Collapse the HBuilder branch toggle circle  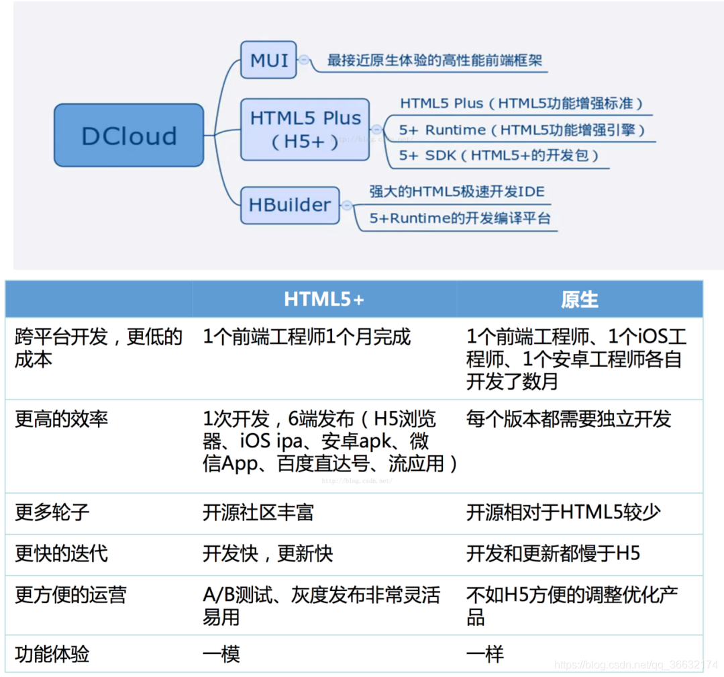[347, 205]
